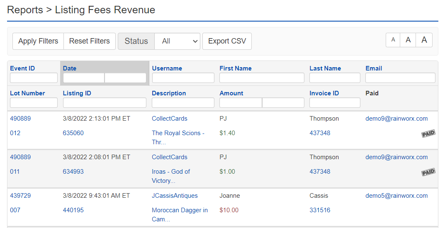Open Moroccan Dagger listing description
The image size is (445, 228).
(x=180, y=215)
